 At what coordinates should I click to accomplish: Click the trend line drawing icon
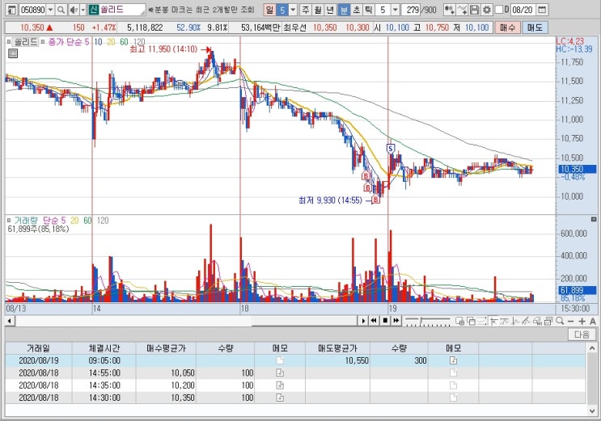[x=505, y=321]
